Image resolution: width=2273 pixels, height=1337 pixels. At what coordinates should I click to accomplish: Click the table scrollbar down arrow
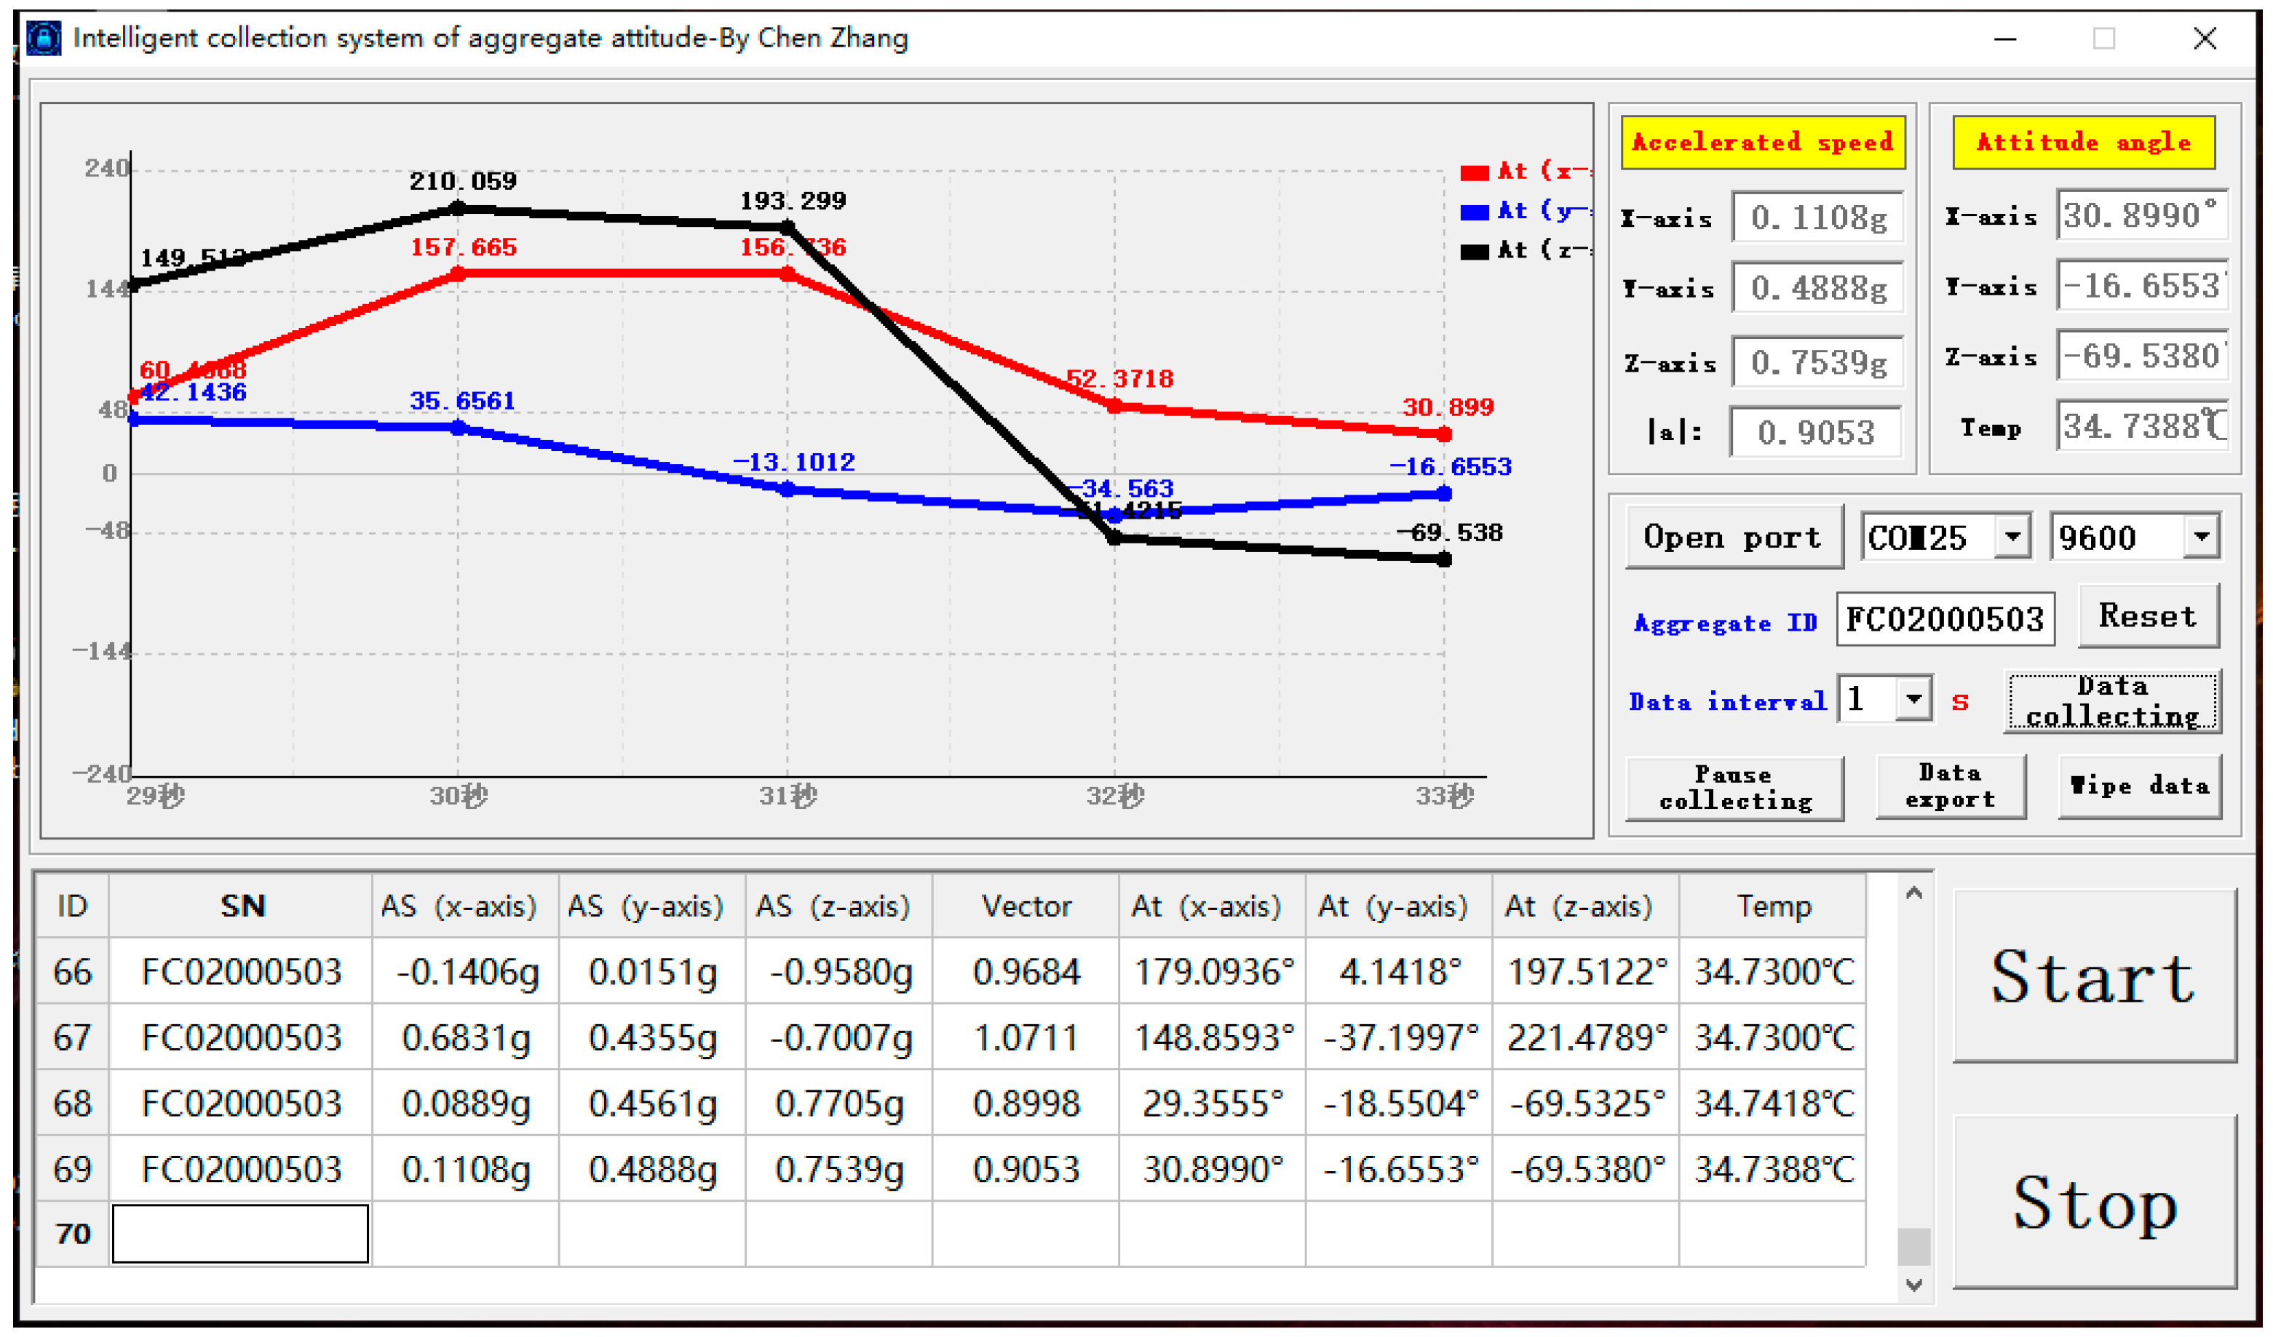coord(1914,1285)
